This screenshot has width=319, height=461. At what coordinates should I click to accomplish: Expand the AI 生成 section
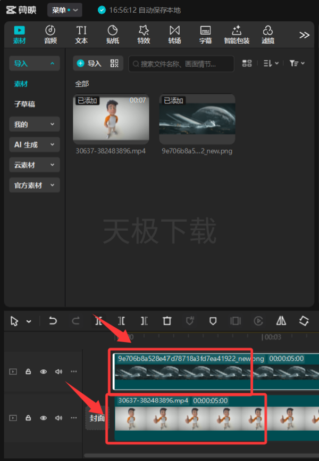[35, 144]
